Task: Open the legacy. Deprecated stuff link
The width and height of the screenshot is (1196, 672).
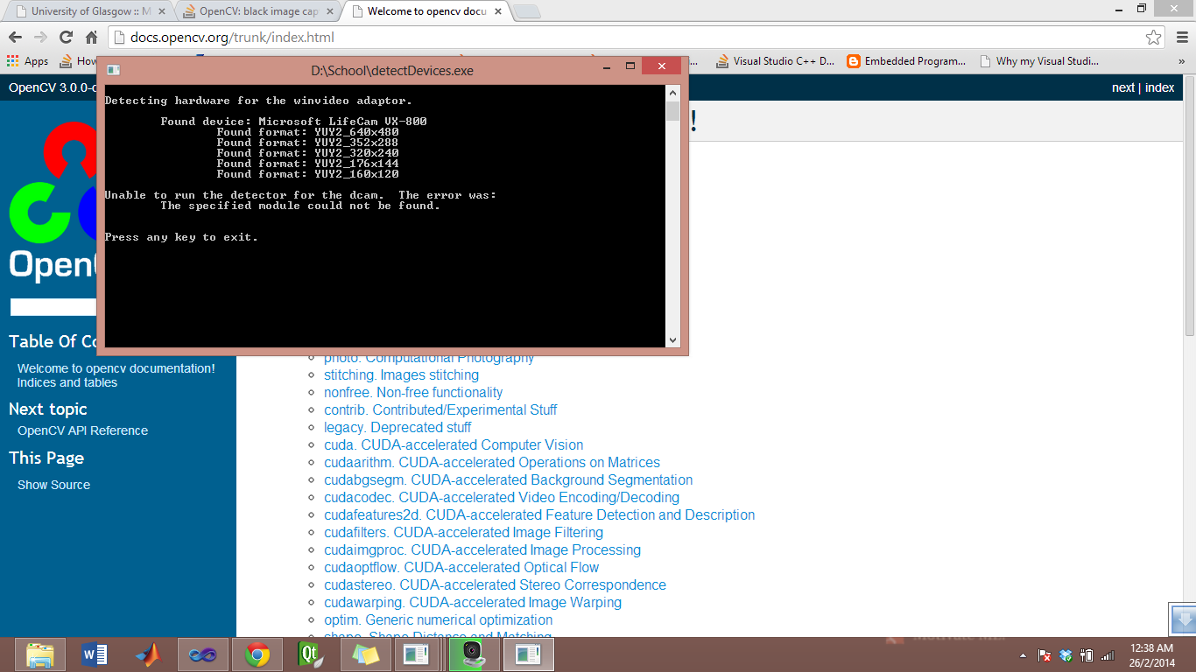Action: 397,427
